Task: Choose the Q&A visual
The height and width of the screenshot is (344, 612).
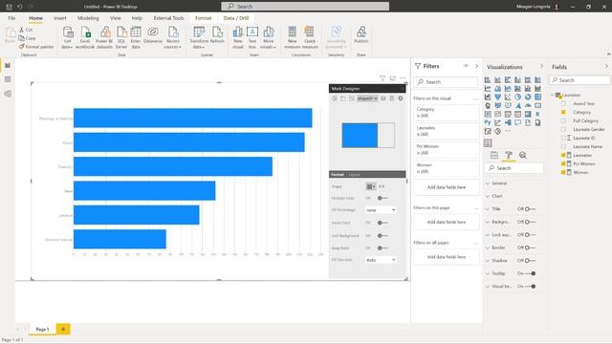Action: (517, 123)
